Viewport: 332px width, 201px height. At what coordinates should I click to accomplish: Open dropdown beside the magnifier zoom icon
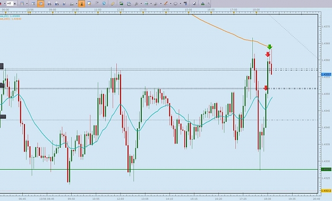tap(141, 4)
